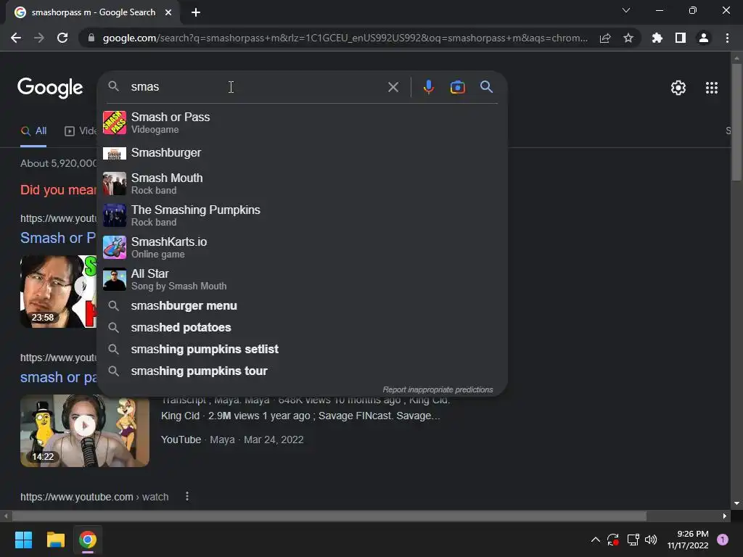Open the volume control speaker icon
Screen dimensions: 743x557
coord(651,540)
